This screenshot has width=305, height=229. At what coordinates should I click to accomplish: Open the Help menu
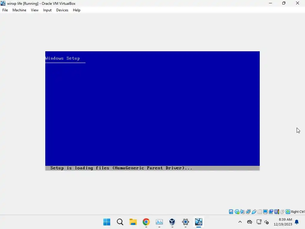pos(77,10)
